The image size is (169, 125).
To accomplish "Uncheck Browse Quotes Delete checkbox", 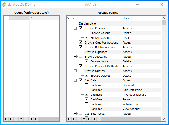I will 86,75.
